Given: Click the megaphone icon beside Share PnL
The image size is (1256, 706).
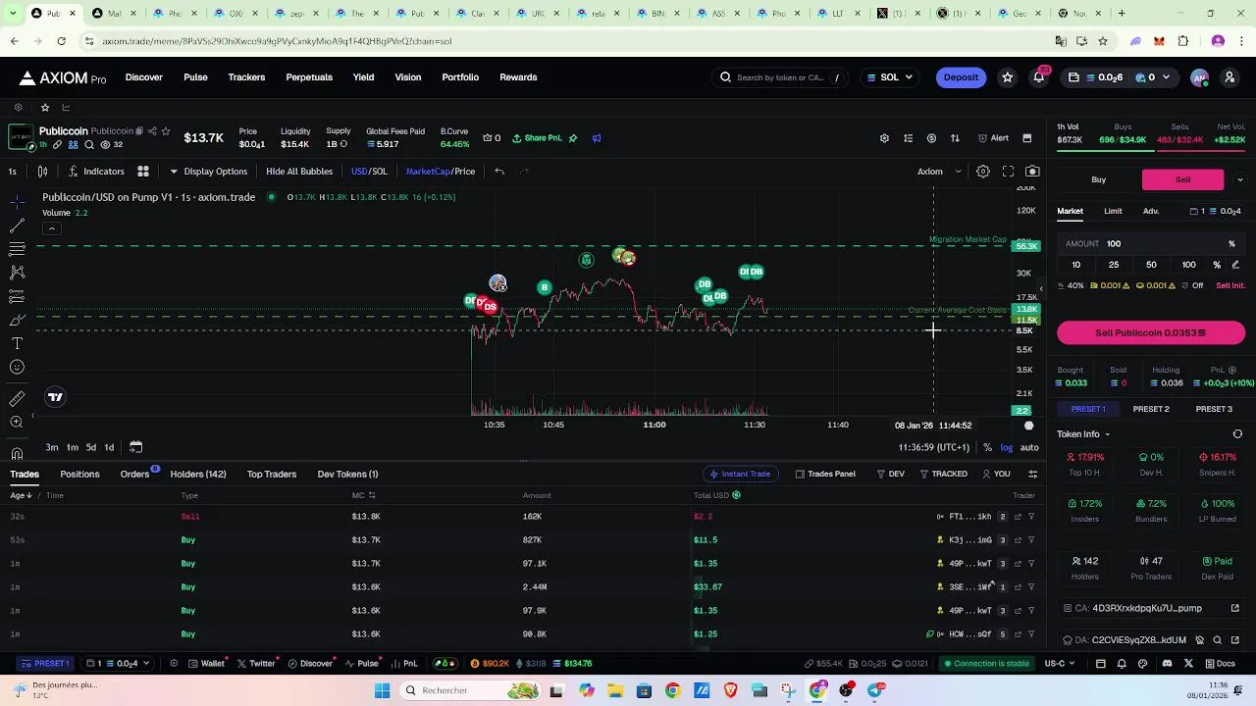Looking at the screenshot, I should click(597, 138).
